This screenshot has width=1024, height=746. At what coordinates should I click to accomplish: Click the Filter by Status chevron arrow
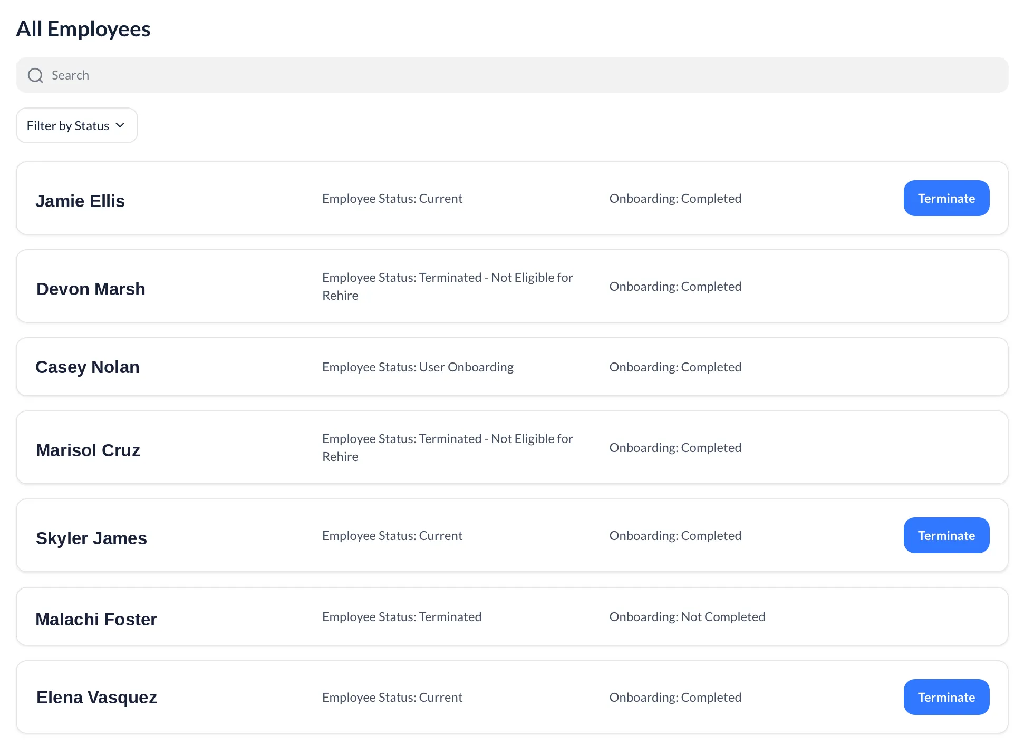(x=120, y=125)
